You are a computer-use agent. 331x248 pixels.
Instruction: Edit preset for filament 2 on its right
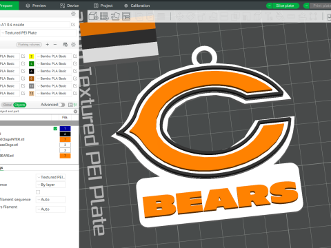pyautogui.click(x=75, y=56)
